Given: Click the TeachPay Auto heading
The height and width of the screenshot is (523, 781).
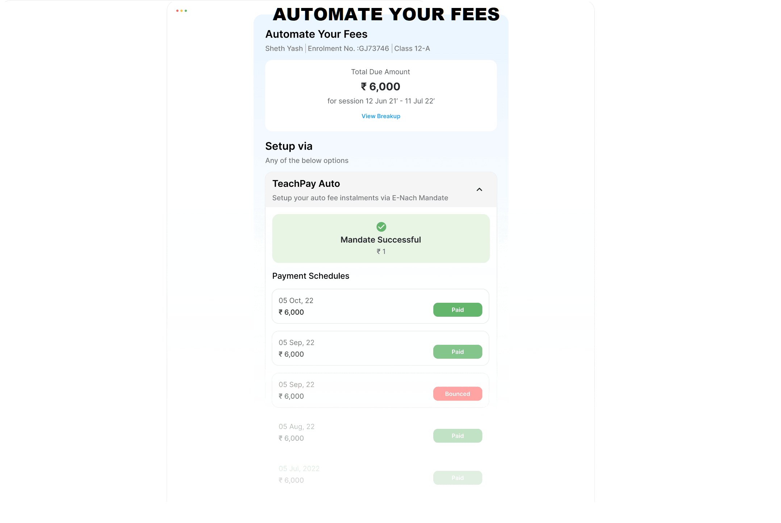Looking at the screenshot, I should 306,184.
